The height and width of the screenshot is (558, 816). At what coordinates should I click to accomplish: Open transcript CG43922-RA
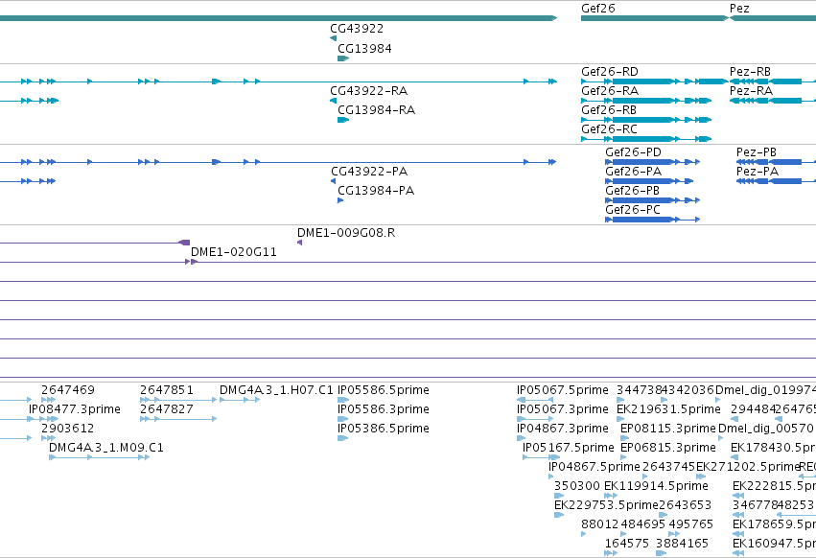click(x=333, y=101)
